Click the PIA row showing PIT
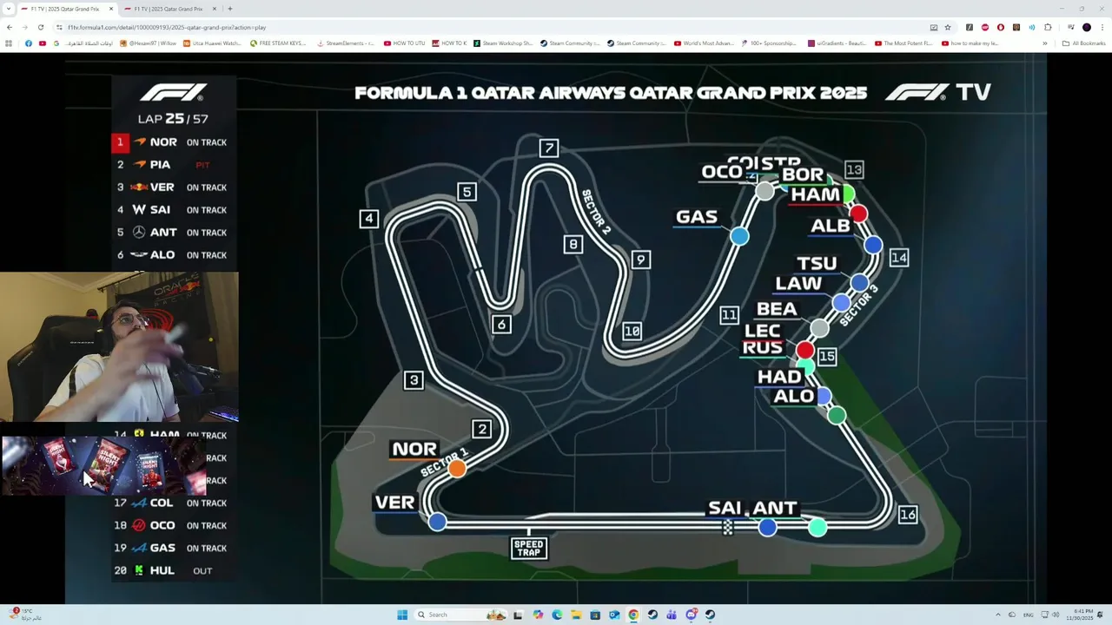The width and height of the screenshot is (1112, 625). (173, 165)
